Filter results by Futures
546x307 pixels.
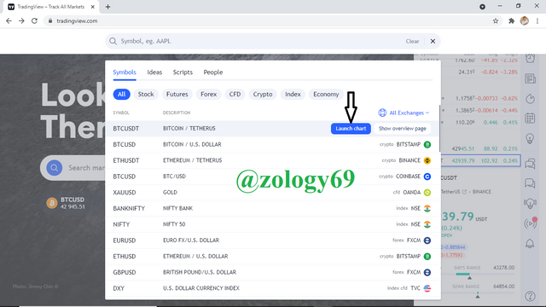[x=177, y=95]
